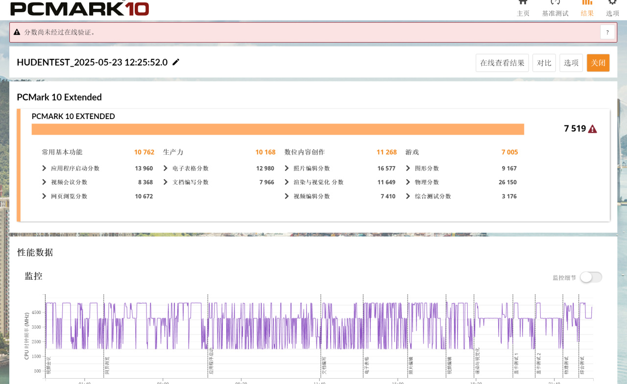Open the 选项 gear icon in top navigation
This screenshot has height=384, width=627.
[x=612, y=2]
